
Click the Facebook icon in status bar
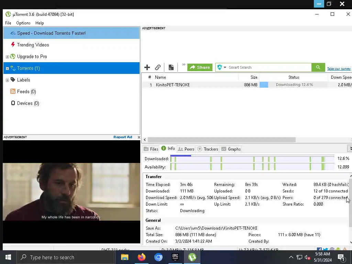[319, 249]
